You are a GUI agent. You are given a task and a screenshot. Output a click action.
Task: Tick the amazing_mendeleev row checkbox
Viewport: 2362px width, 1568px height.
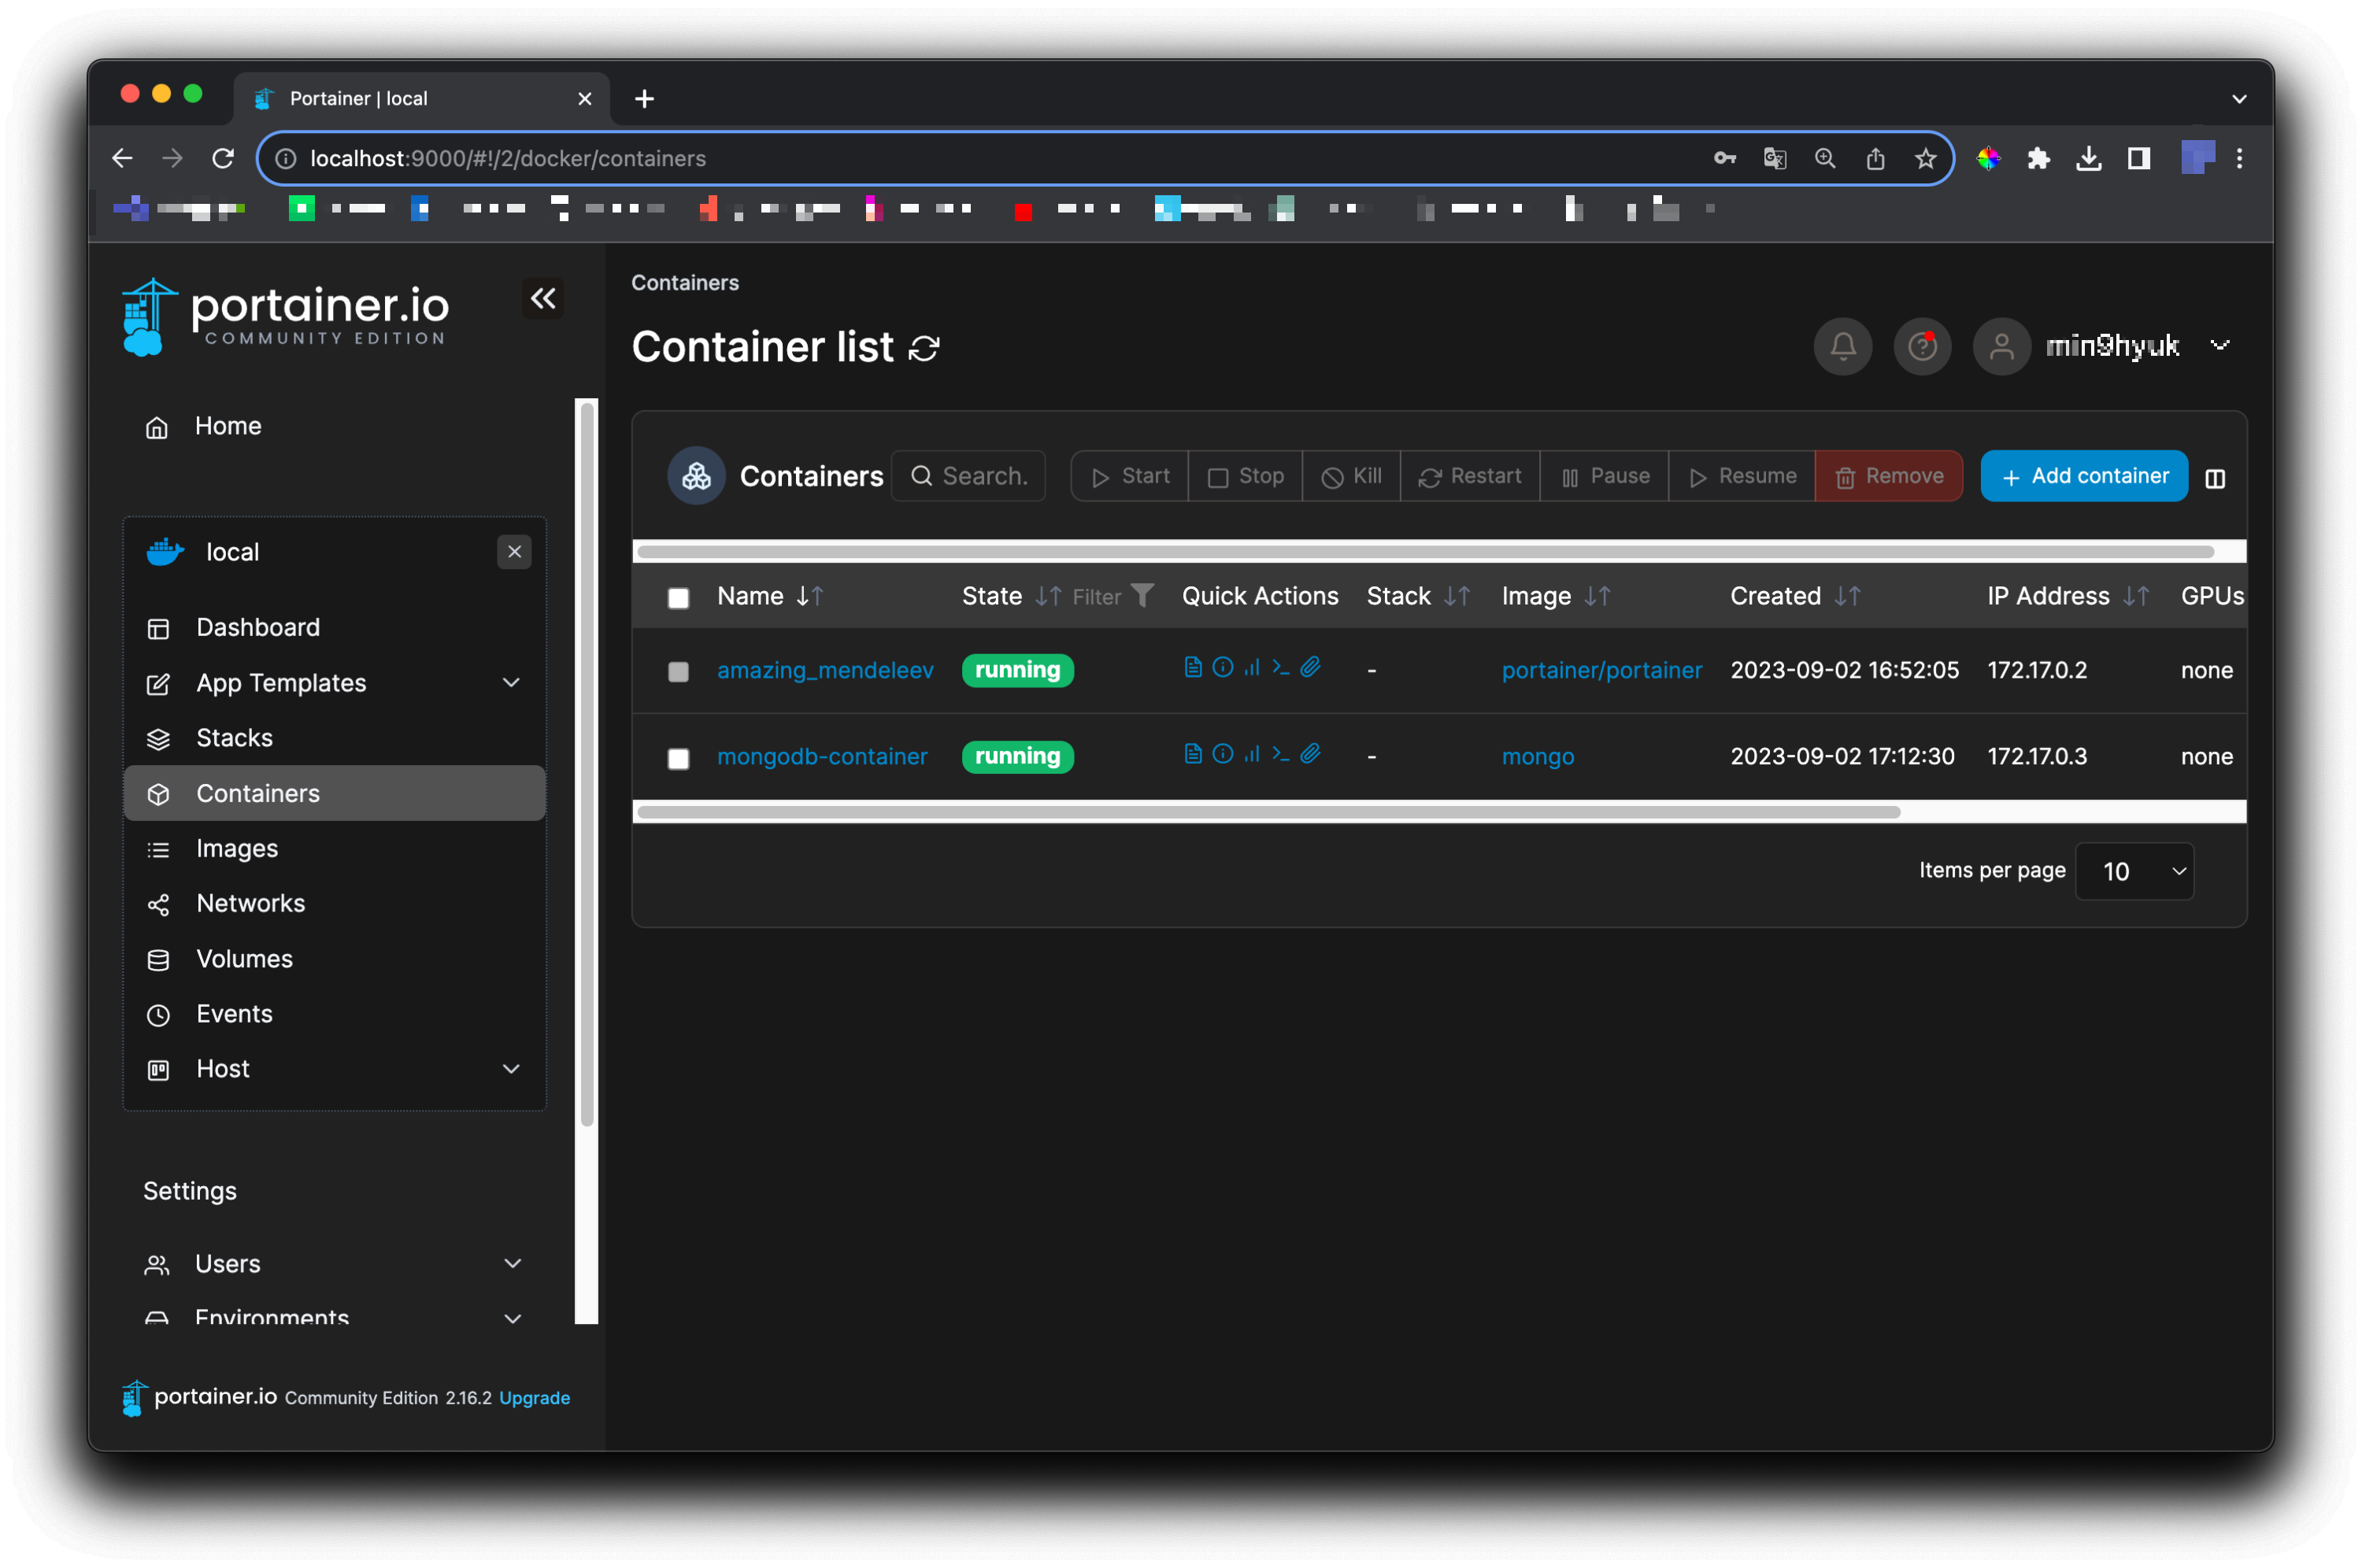tap(678, 671)
